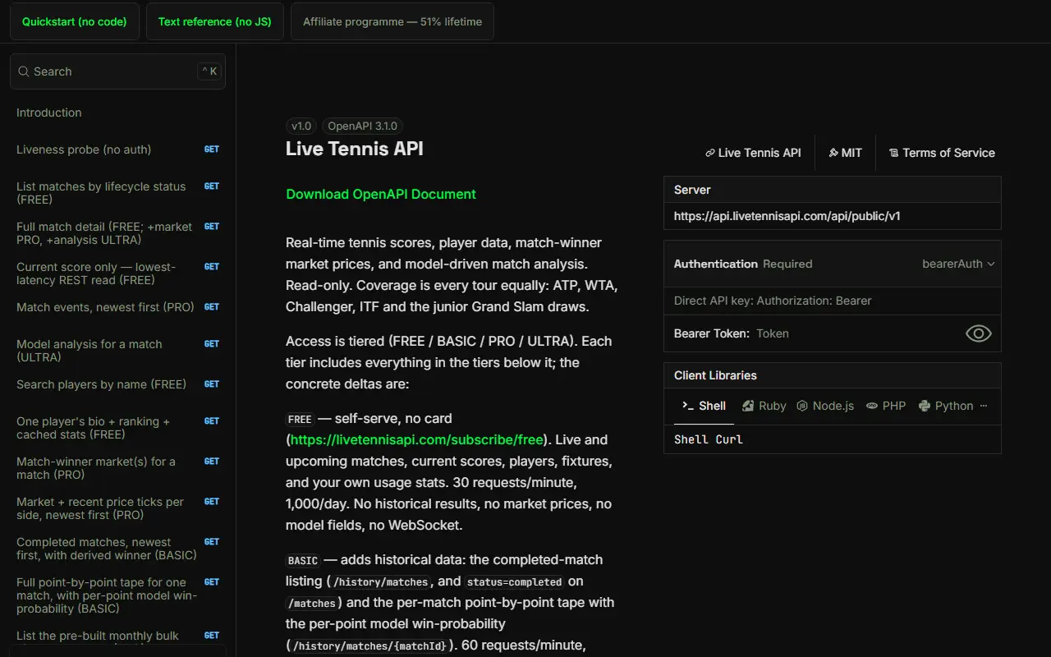Open List matches by lifecycle status endpoint
The image size is (1051, 657).
click(117, 193)
